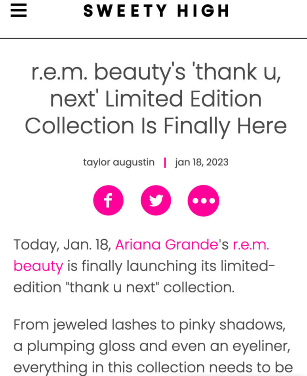Image resolution: width=307 pixels, height=376 pixels.
Task: Click "From jeweled lashes to pinky shadows" line
Action: (149, 324)
